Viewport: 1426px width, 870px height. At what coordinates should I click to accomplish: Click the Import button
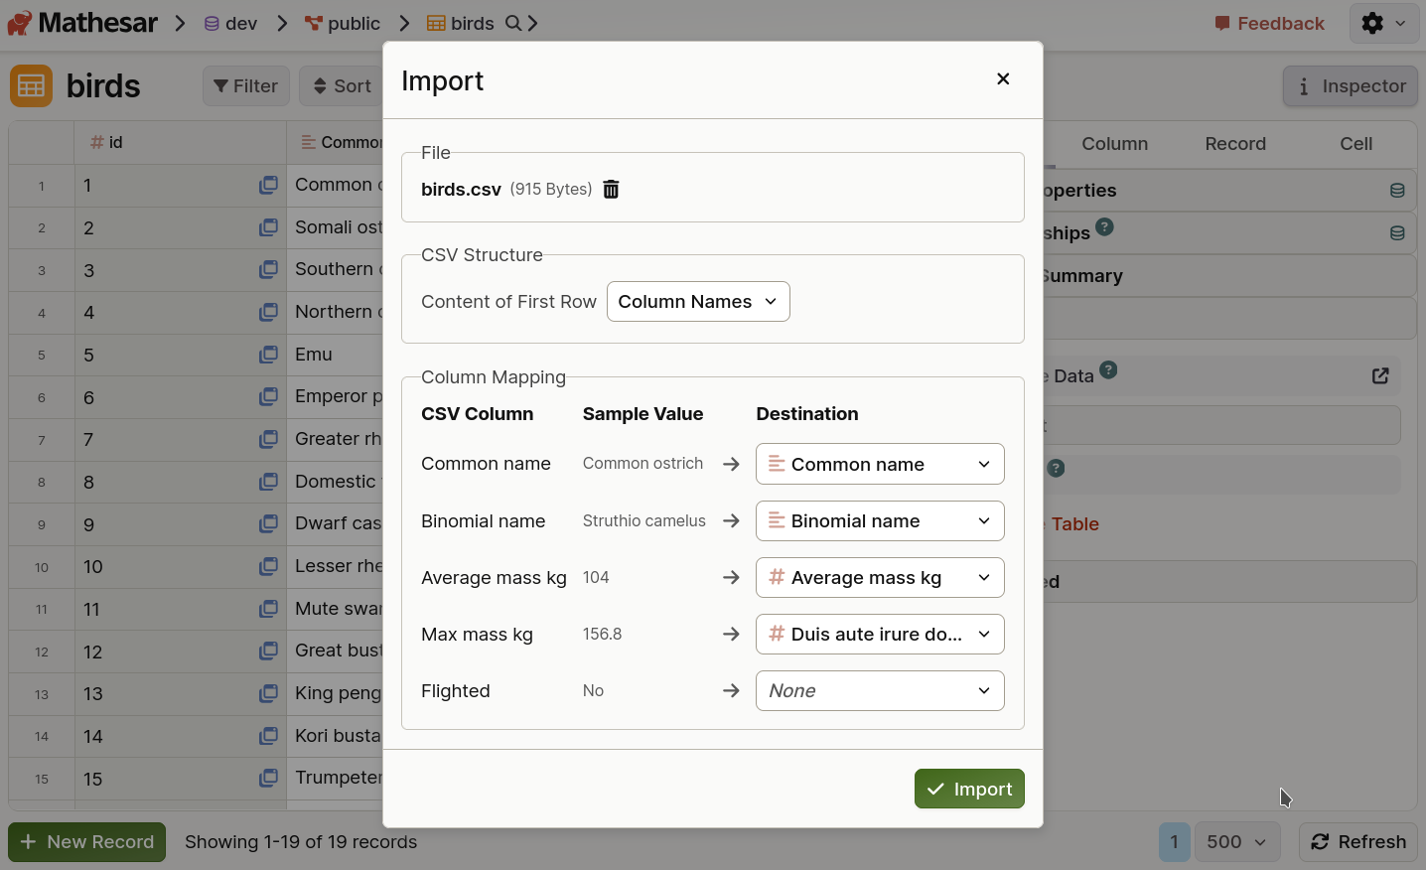969,789
